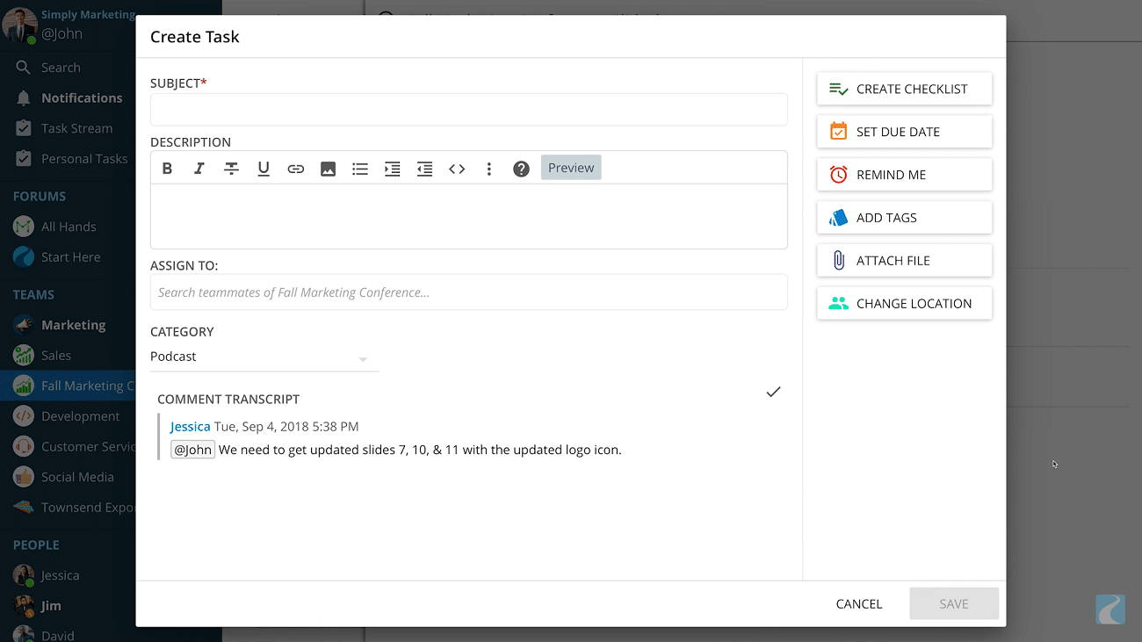The image size is (1142, 642).
Task: Switch to the Preview tab
Action: [x=570, y=167]
